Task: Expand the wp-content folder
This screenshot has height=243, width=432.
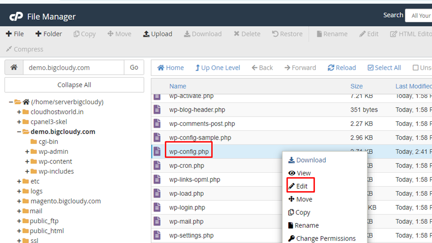Action: click(x=27, y=161)
